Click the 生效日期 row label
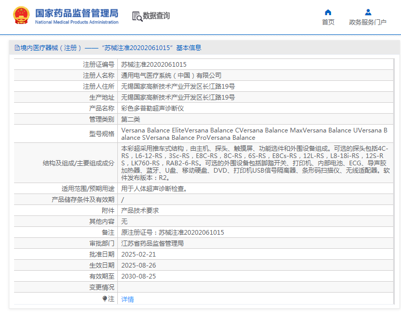401x314 pixels. coord(102,265)
